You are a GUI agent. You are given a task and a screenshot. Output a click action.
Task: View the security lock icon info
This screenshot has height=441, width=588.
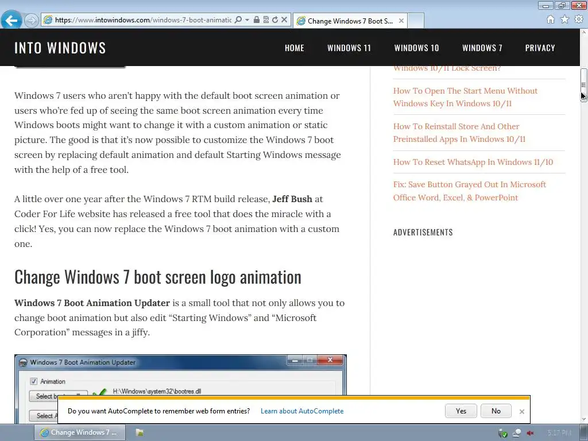click(257, 20)
